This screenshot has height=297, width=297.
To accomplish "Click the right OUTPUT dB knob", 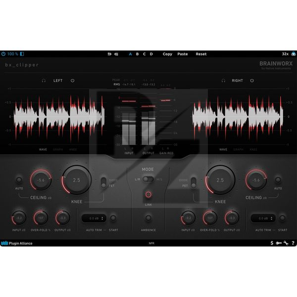I will click(x=232, y=218).
